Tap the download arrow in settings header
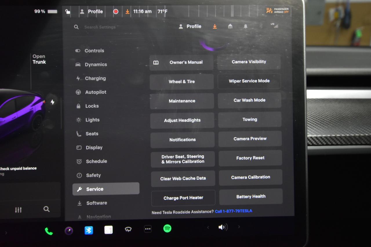 (x=215, y=26)
